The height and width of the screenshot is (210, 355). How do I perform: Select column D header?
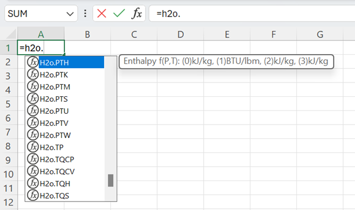(x=180, y=34)
